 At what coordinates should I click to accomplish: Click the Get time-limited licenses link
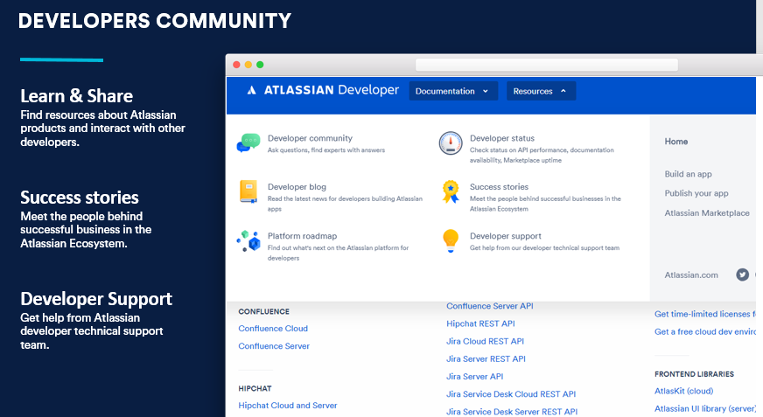click(705, 314)
